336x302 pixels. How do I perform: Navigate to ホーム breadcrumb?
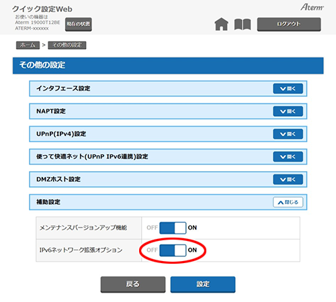pyautogui.click(x=28, y=45)
